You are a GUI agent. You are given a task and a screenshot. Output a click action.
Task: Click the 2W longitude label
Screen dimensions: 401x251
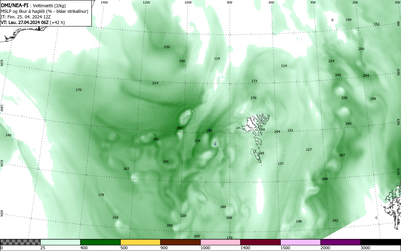355,2
